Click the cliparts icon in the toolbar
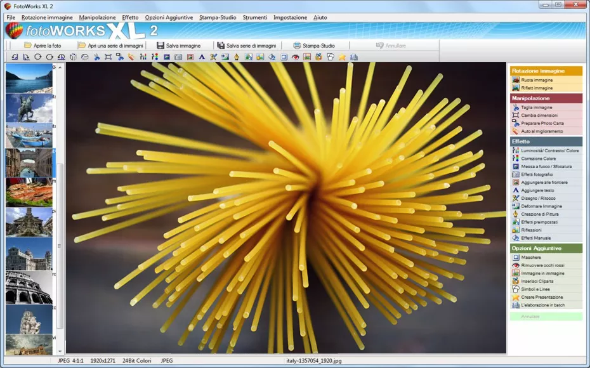Image resolution: width=590 pixels, height=368 pixels. 318,57
